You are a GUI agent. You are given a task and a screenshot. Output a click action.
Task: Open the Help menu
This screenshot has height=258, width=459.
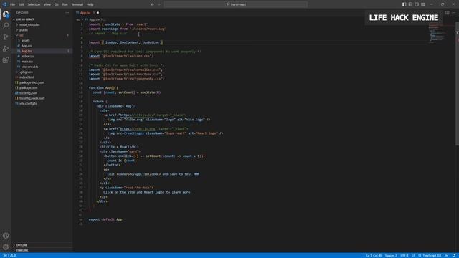tap(90, 4)
